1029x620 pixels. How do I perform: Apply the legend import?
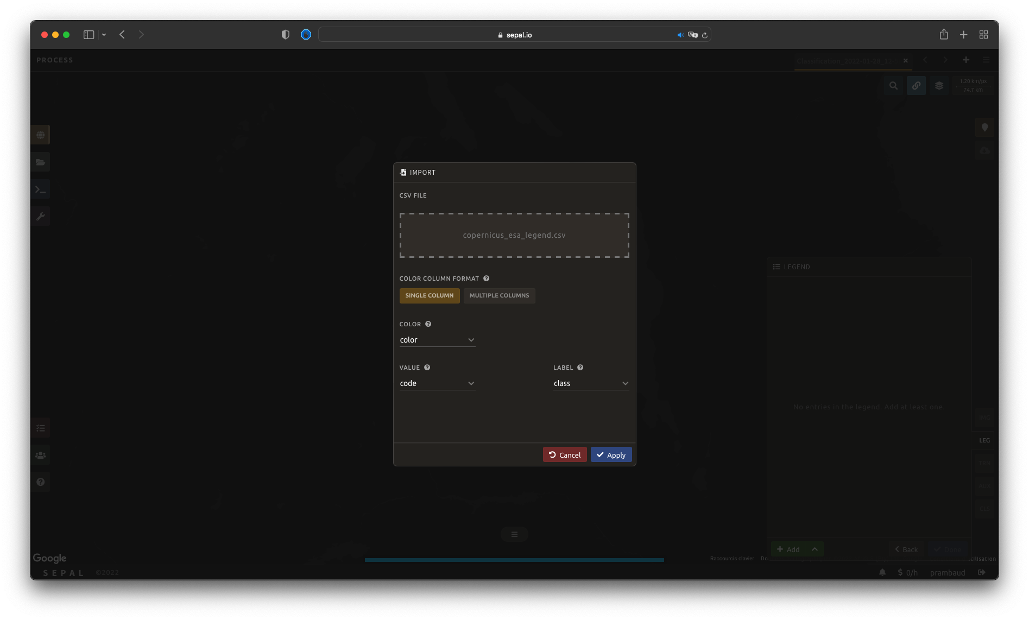611,455
